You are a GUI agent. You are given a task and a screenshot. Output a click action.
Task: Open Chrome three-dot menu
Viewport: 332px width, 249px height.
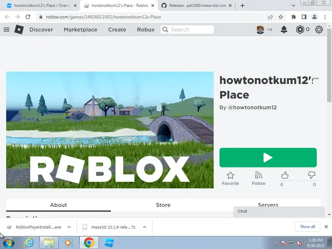(x=325, y=17)
